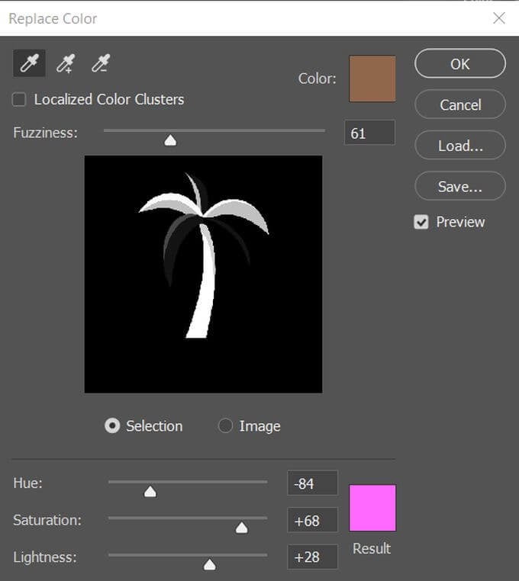The height and width of the screenshot is (581, 519).
Task: Open the pink Result color swatch
Action: (372, 508)
